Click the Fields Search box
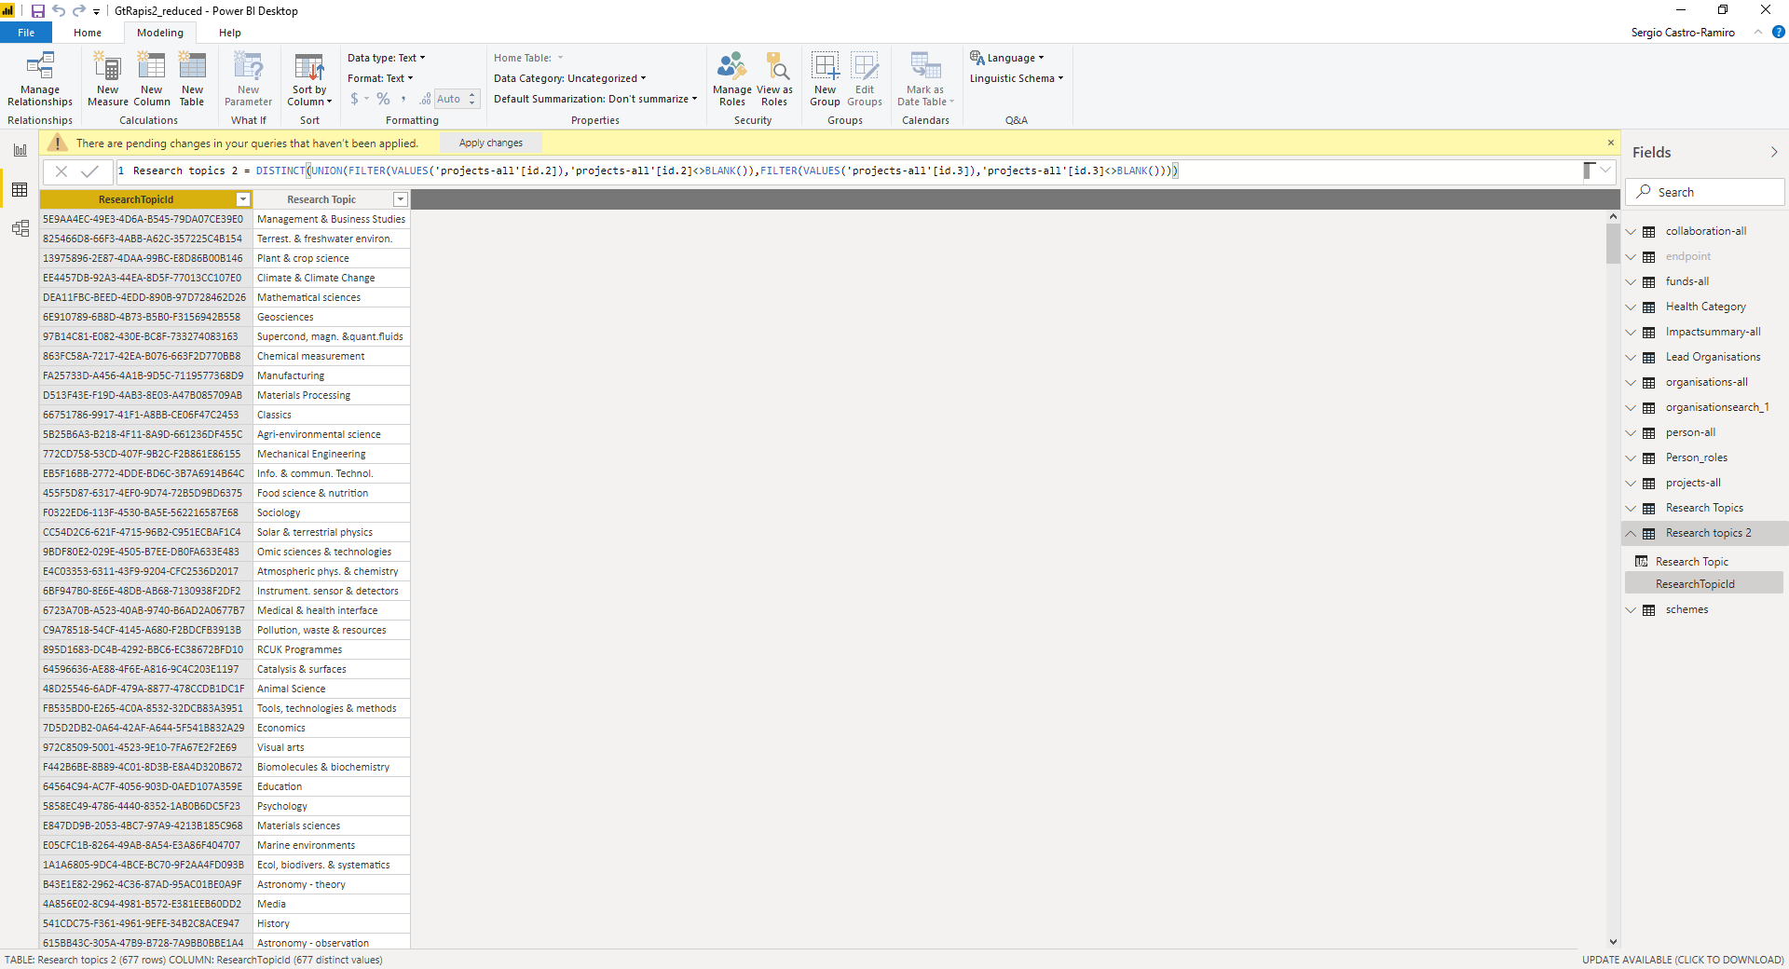This screenshot has width=1789, height=969. [x=1705, y=192]
